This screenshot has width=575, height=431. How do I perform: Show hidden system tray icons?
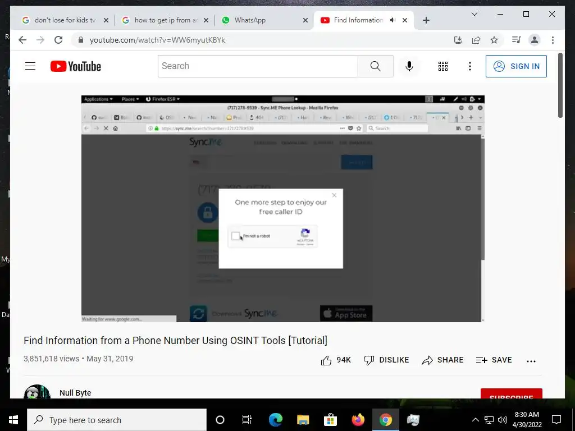click(x=475, y=420)
